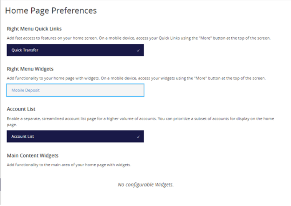Turn off the Account List option
Viewport: 291px width, 206px height.
[75, 136]
